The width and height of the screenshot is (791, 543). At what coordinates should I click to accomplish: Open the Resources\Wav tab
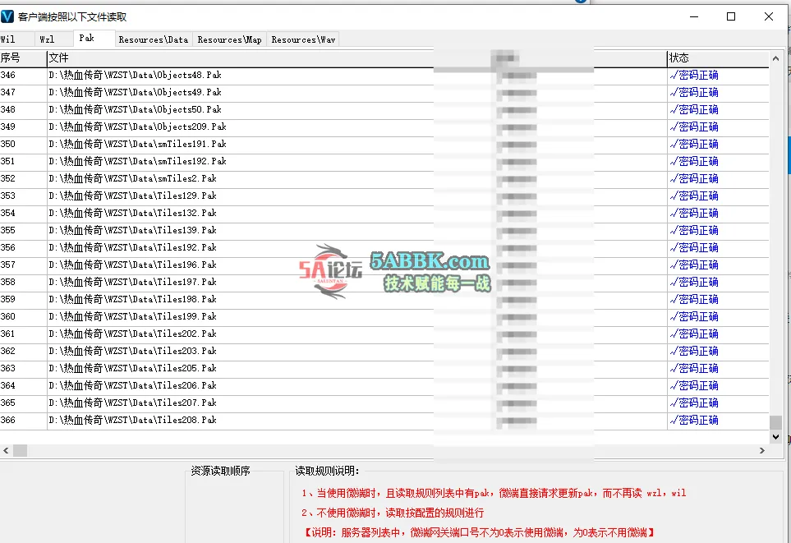(x=303, y=39)
